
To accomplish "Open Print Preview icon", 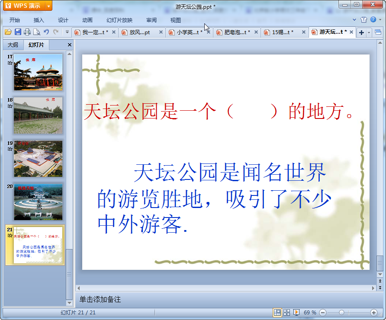I will tap(37, 32).
